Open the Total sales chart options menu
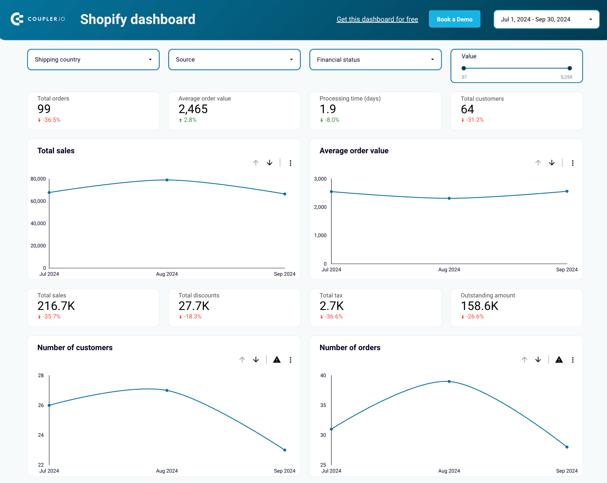This screenshot has width=607, height=483. tap(290, 163)
